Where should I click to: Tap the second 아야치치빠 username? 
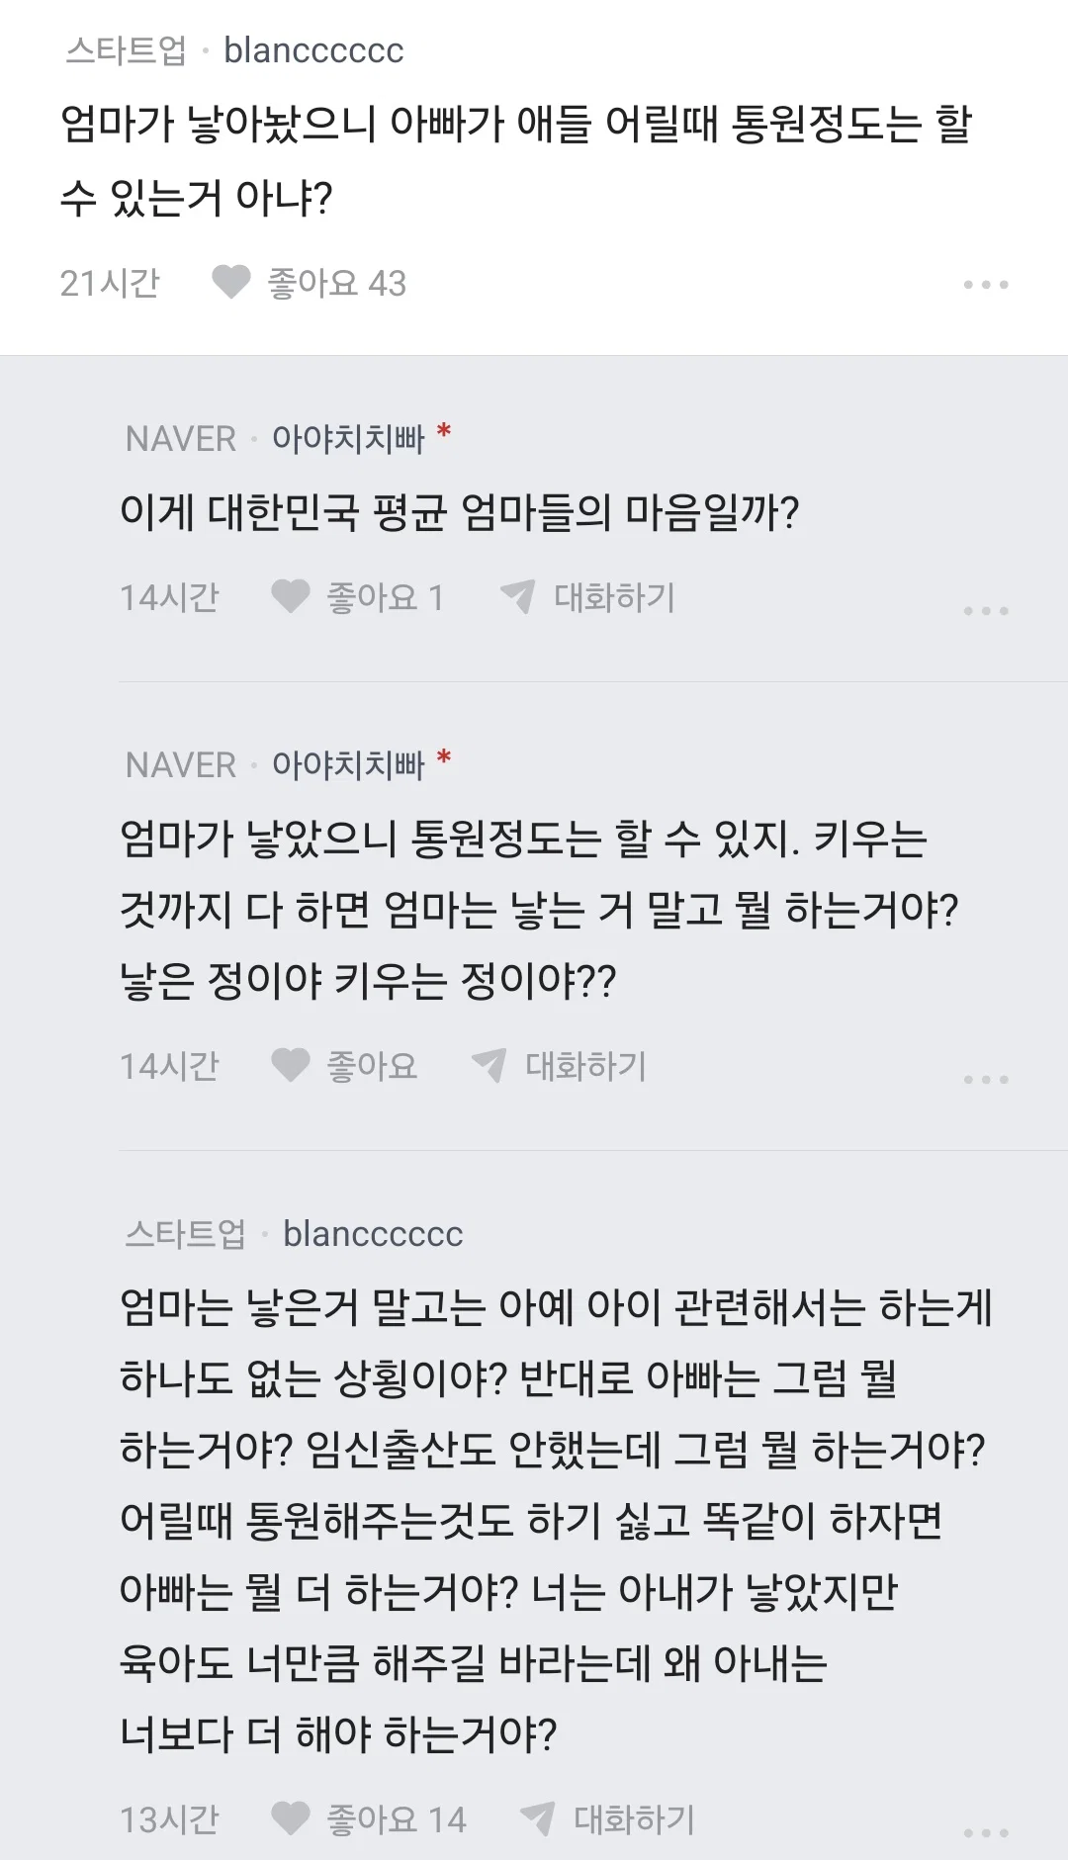point(348,764)
